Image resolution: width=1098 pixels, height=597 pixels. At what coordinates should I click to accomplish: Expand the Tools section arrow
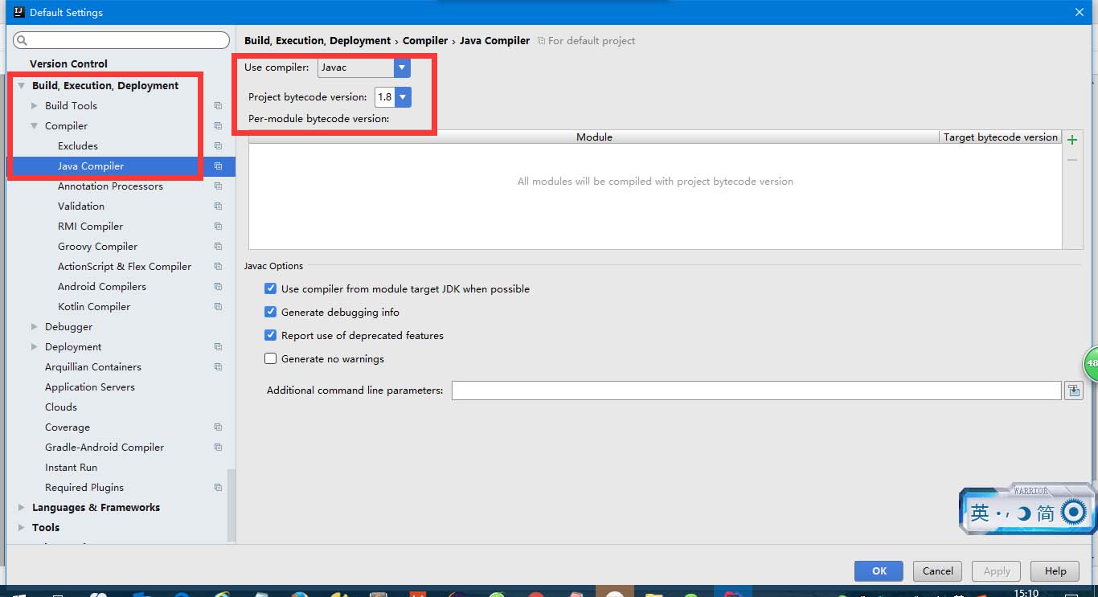[22, 528]
